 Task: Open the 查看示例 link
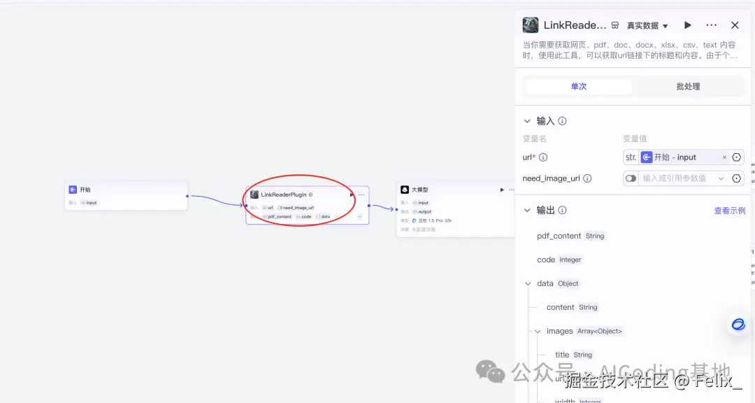tap(729, 211)
